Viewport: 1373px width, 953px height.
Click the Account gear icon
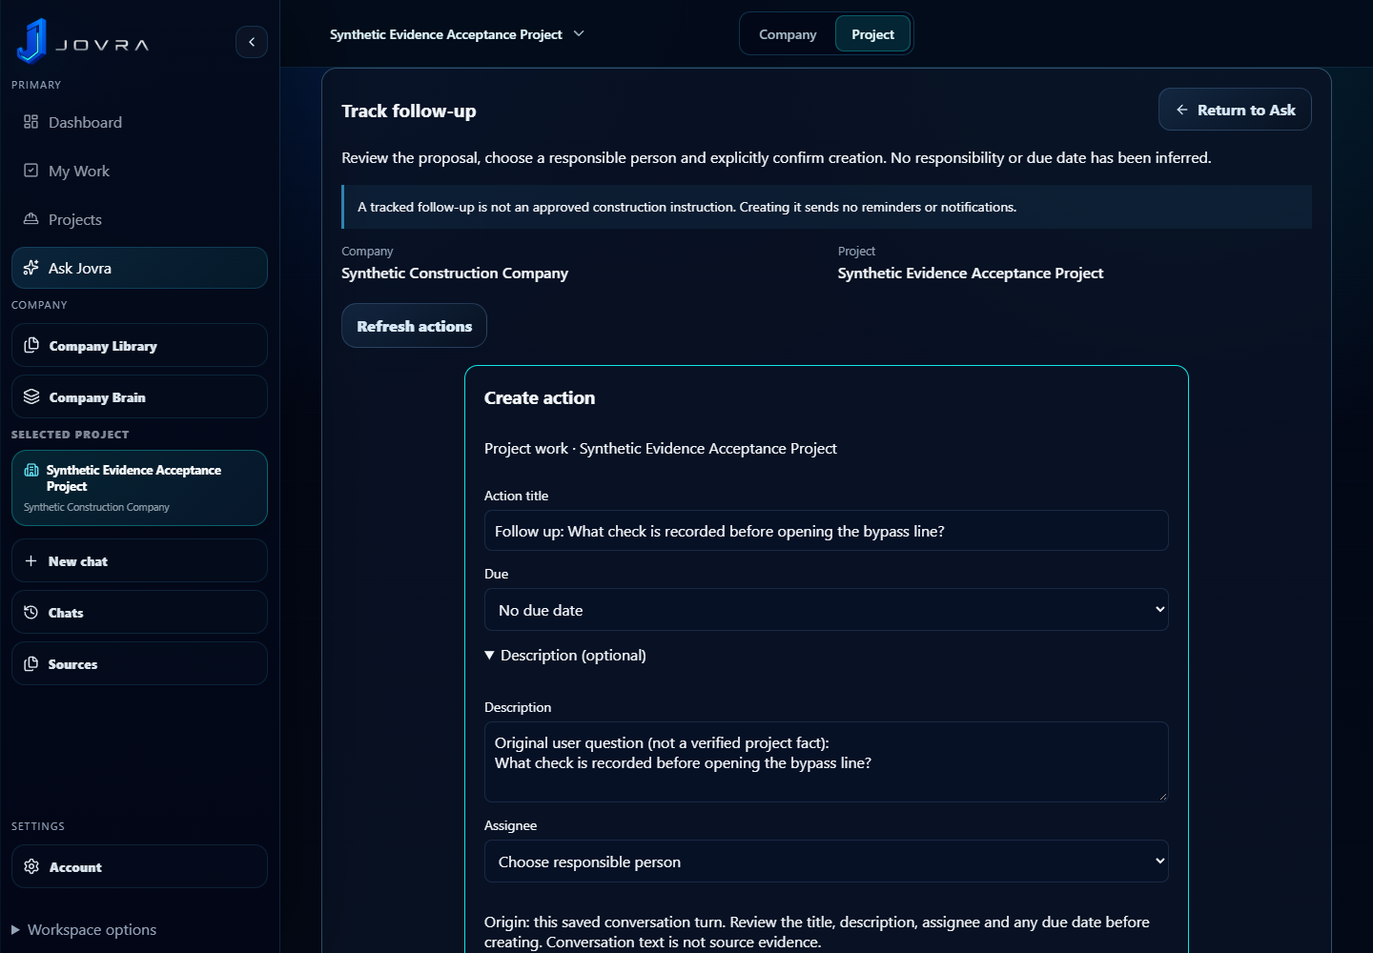pyautogui.click(x=31, y=866)
